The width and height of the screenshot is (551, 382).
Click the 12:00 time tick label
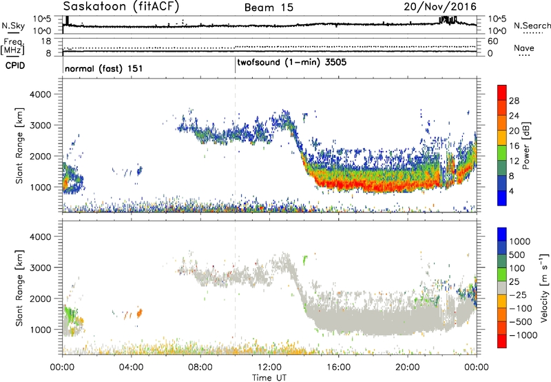[269, 368]
